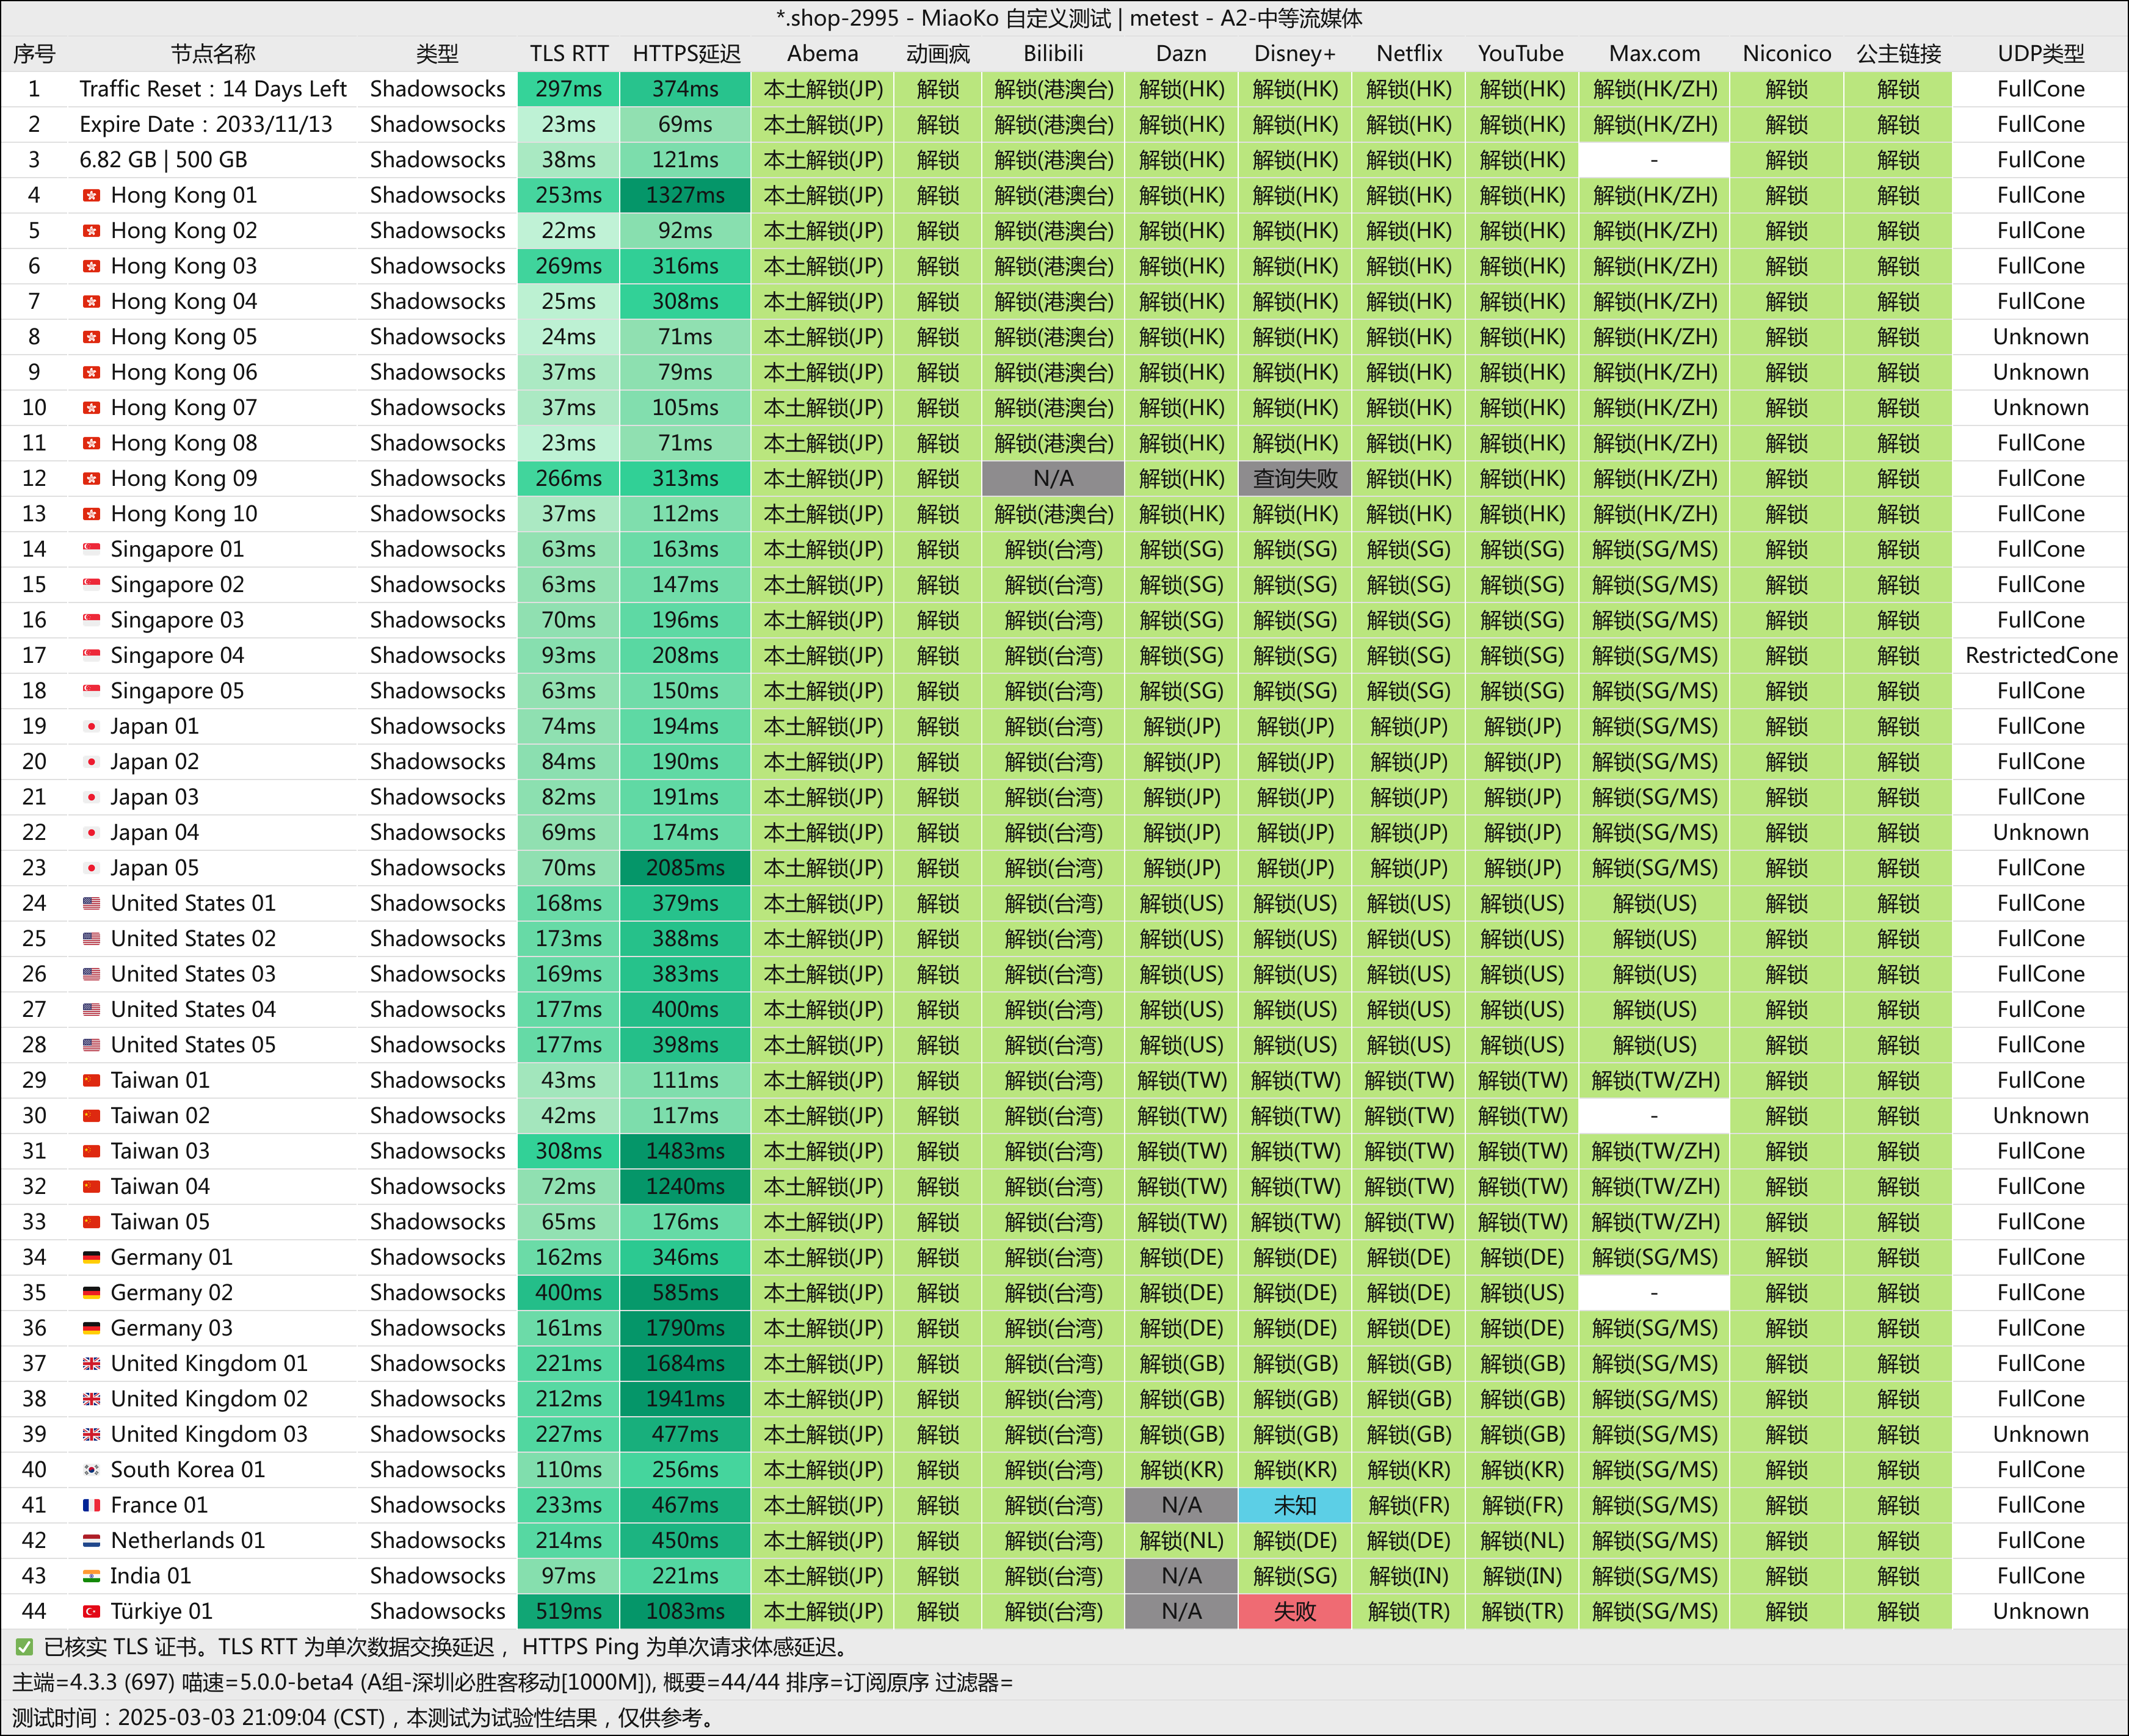
Task: Click the United Kingdom 03 flag icon
Action: pyautogui.click(x=91, y=1434)
